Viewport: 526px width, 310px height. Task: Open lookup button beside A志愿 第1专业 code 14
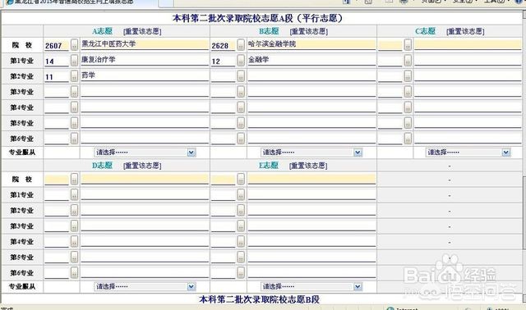tap(74, 60)
